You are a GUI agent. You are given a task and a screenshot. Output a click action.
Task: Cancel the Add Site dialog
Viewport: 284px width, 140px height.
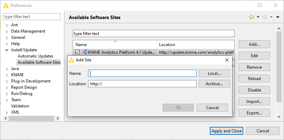[x=212, y=108]
